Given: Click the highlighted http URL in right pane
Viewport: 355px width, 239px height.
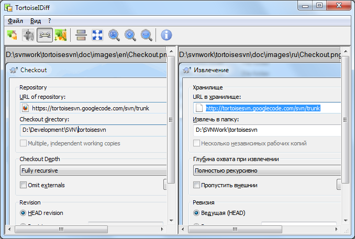Looking at the screenshot, I should point(263,108).
